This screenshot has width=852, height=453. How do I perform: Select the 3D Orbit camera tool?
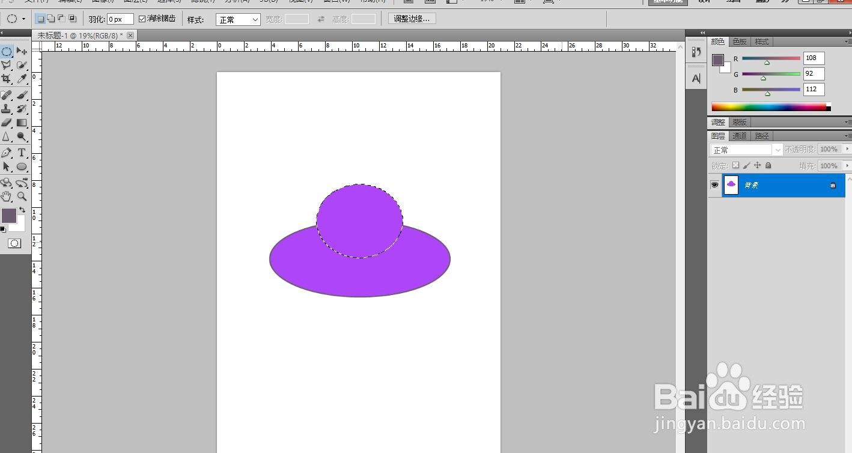(x=22, y=183)
